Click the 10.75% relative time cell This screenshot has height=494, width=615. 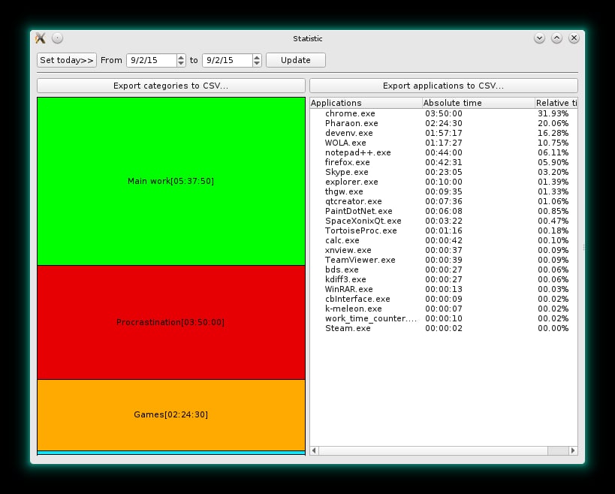[x=553, y=143]
